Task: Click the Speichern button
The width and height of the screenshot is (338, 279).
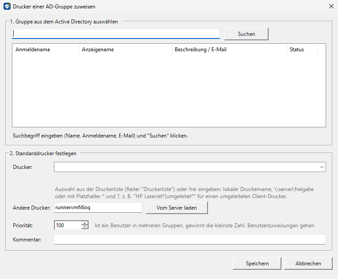Action: point(257,263)
